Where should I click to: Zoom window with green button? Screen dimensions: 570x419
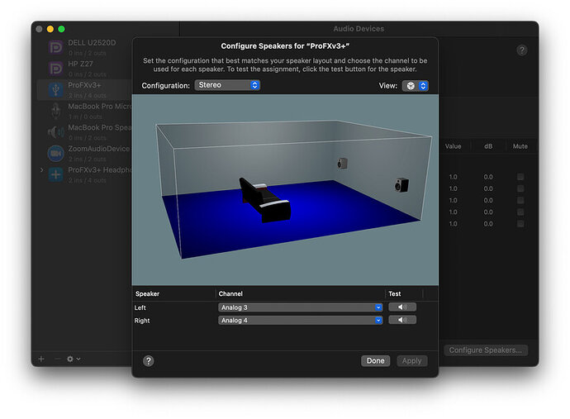61,29
